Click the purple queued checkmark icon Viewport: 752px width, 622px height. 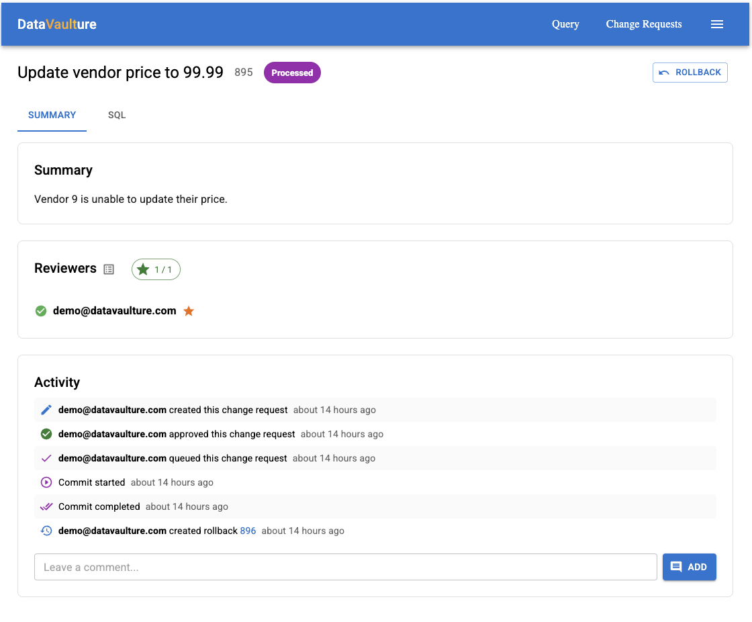tap(46, 458)
